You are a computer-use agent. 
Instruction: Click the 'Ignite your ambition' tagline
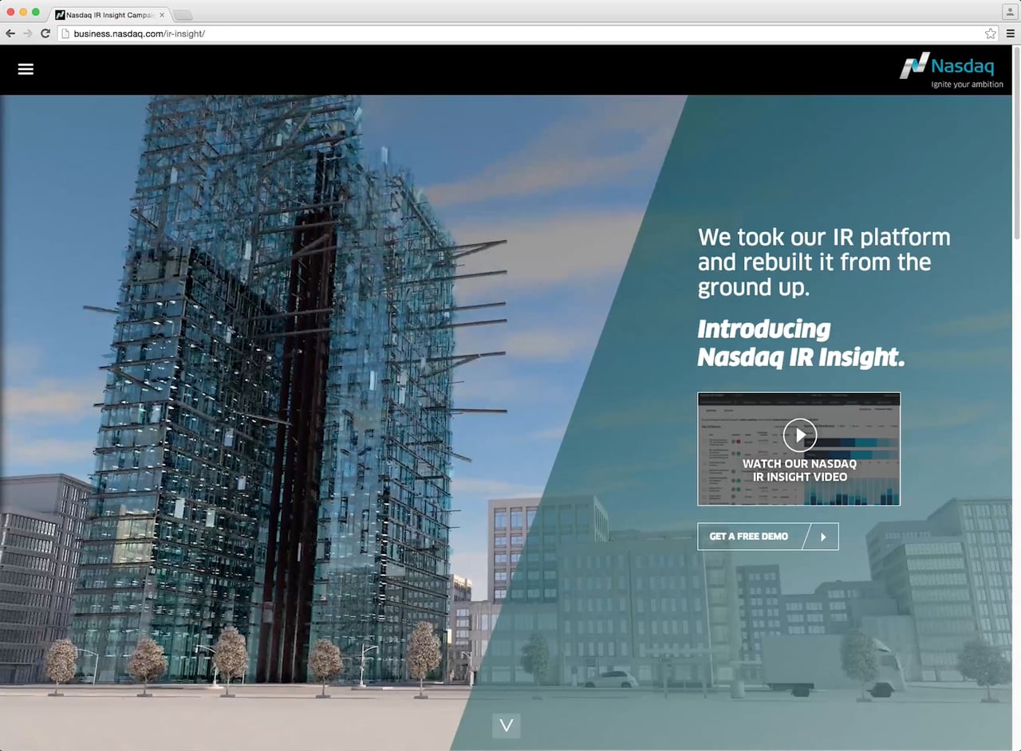point(967,85)
